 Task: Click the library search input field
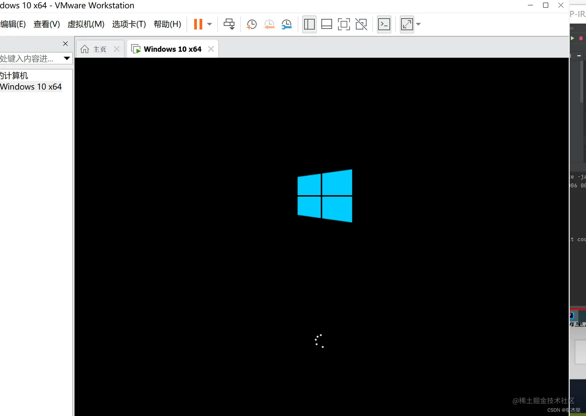click(x=31, y=58)
